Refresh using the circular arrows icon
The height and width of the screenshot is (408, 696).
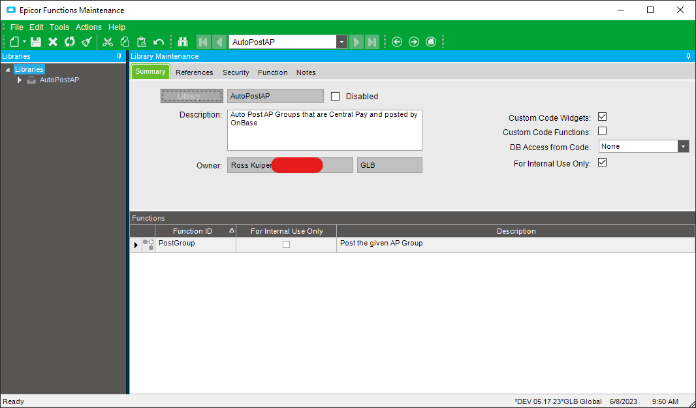70,42
